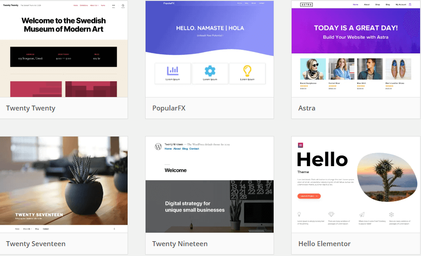The width and height of the screenshot is (421, 256).
Task: Select the Twenty Nineteen theme title
Action: click(180, 244)
